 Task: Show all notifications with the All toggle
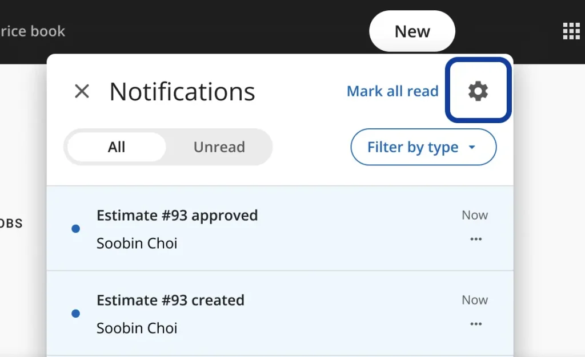coord(117,147)
